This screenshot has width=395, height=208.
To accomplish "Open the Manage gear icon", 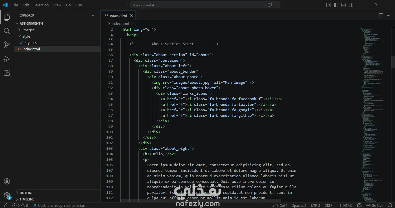I will (7, 195).
